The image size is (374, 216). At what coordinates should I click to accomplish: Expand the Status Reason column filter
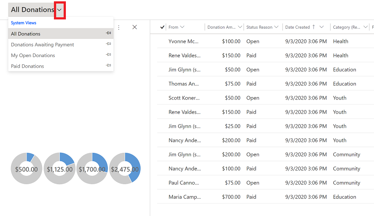pos(276,27)
